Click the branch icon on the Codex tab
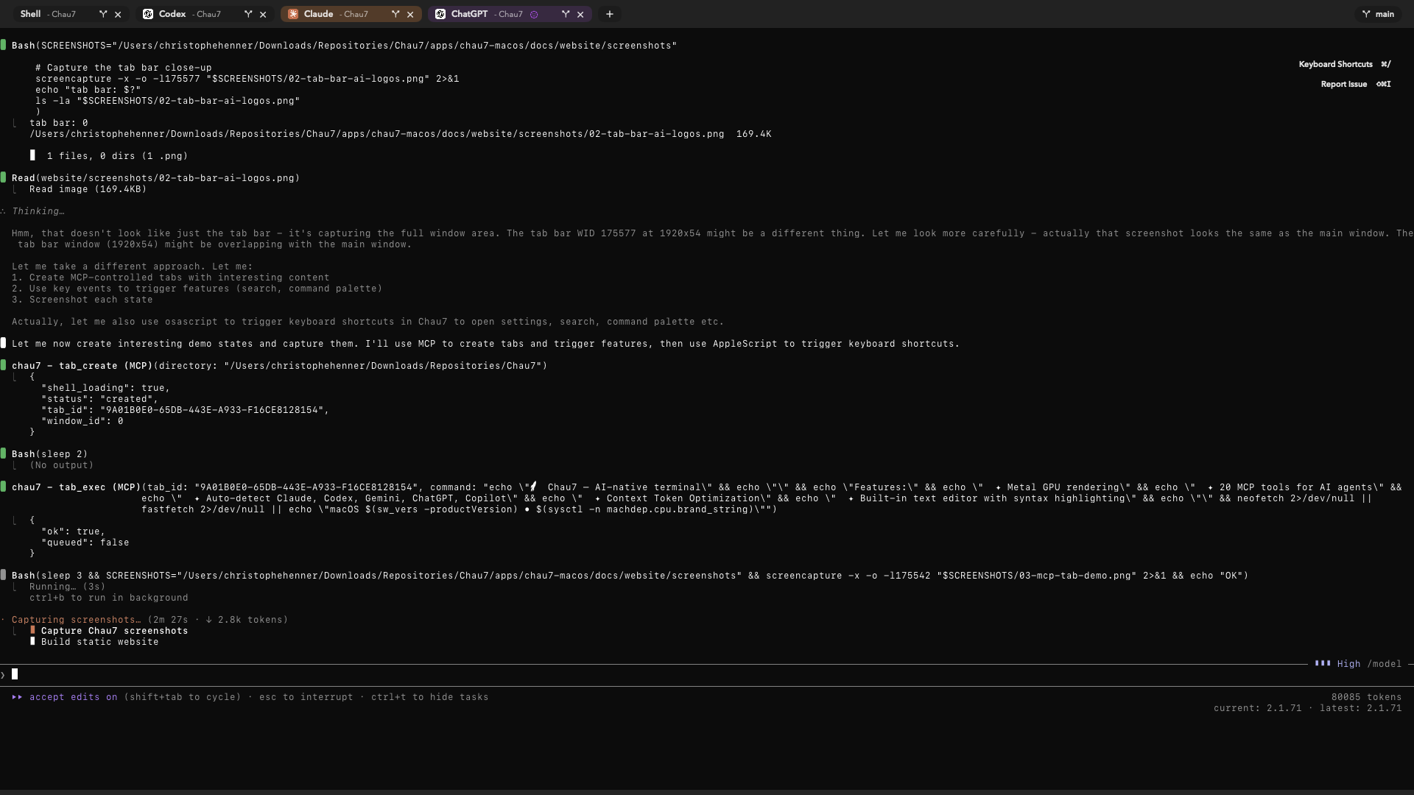 coord(248,14)
